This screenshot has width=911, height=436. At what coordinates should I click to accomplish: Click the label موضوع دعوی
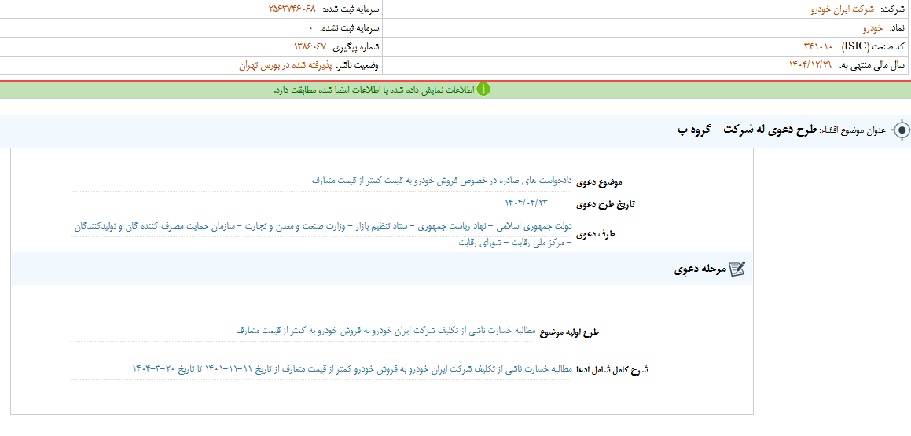[x=599, y=182]
